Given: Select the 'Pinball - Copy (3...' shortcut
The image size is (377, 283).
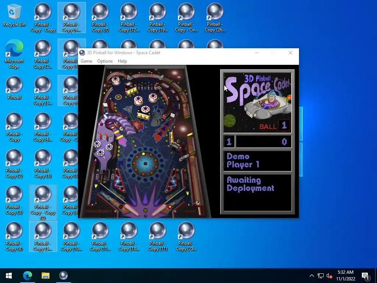Looking at the screenshot, I should [43, 91].
